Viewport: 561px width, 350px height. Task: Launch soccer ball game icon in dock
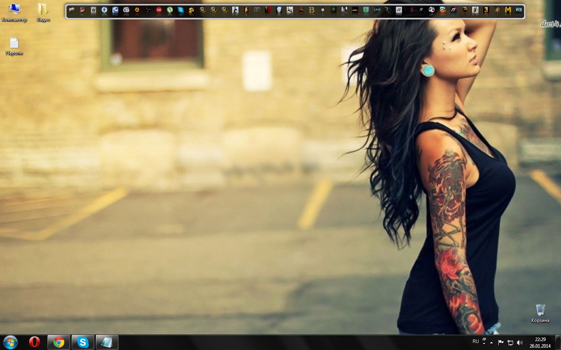pyautogui.click(x=432, y=10)
